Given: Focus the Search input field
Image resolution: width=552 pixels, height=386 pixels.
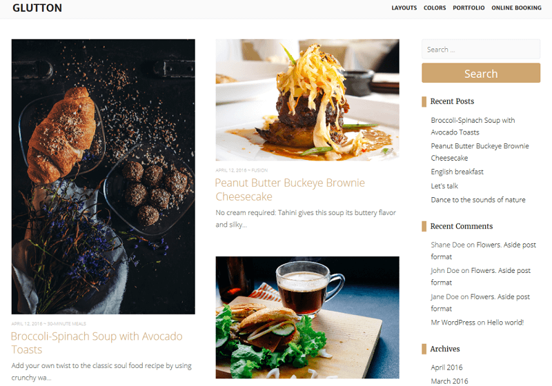Looking at the screenshot, I should pos(481,49).
